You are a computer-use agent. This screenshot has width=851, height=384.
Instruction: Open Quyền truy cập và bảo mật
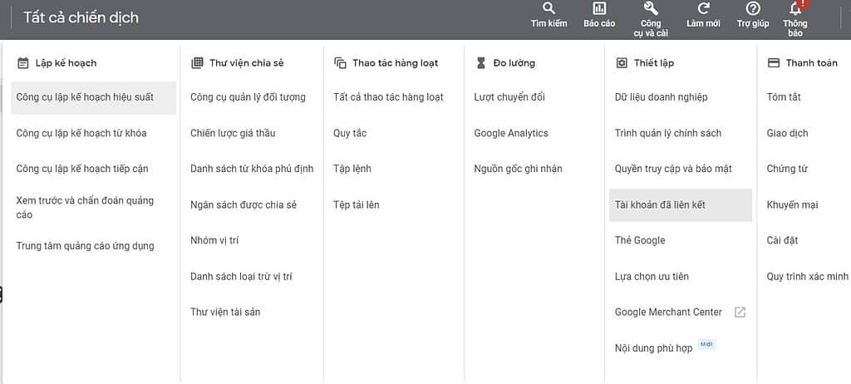(x=673, y=169)
